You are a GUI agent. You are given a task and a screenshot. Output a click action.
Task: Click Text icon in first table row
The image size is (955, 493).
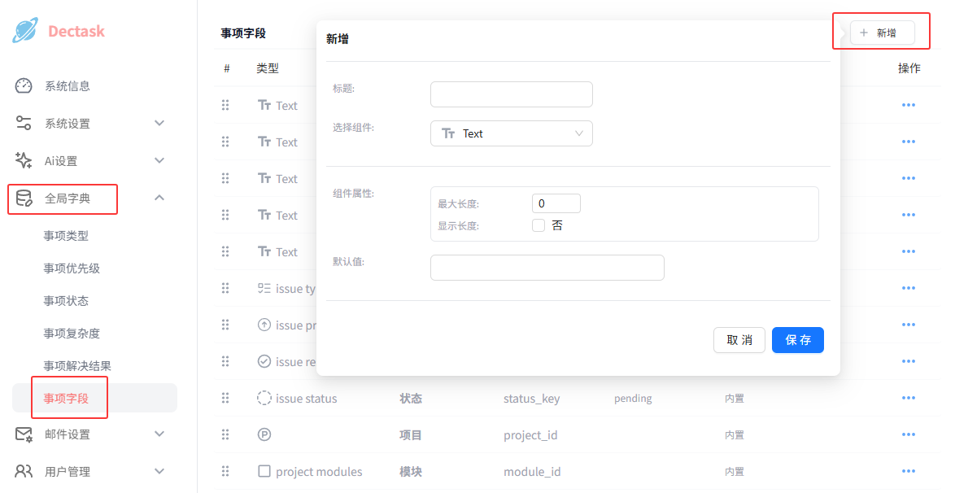coord(264,105)
